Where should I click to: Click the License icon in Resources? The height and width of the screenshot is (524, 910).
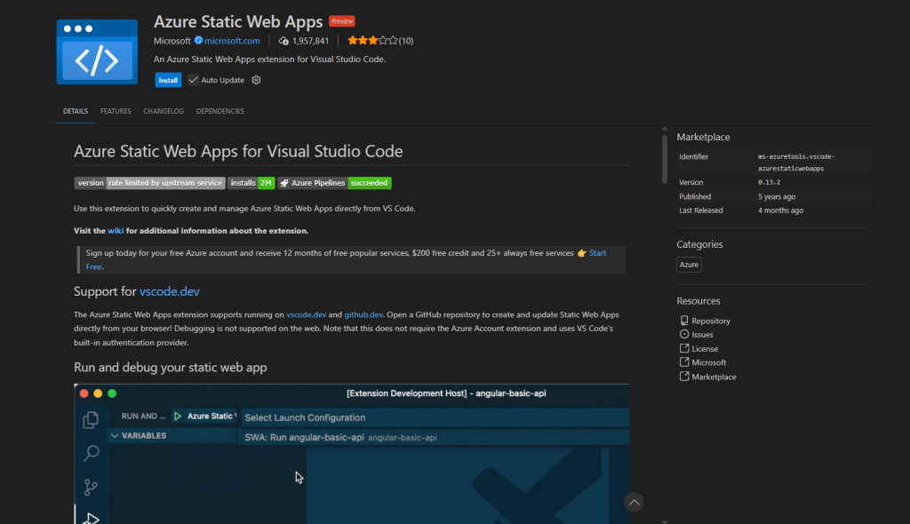click(683, 349)
